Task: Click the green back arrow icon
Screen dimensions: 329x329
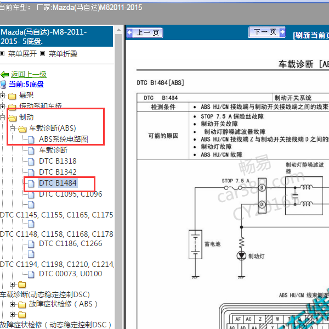Action: tap(4, 74)
